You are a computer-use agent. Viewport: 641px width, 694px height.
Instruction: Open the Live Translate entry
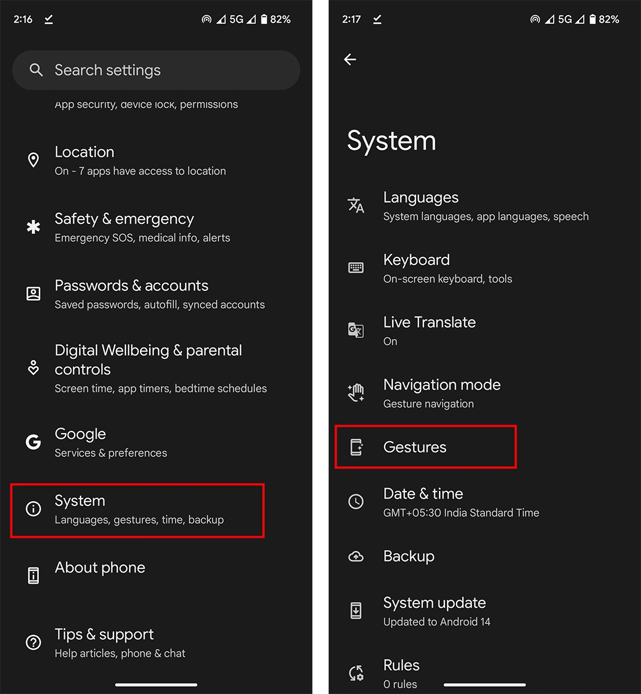coord(485,331)
